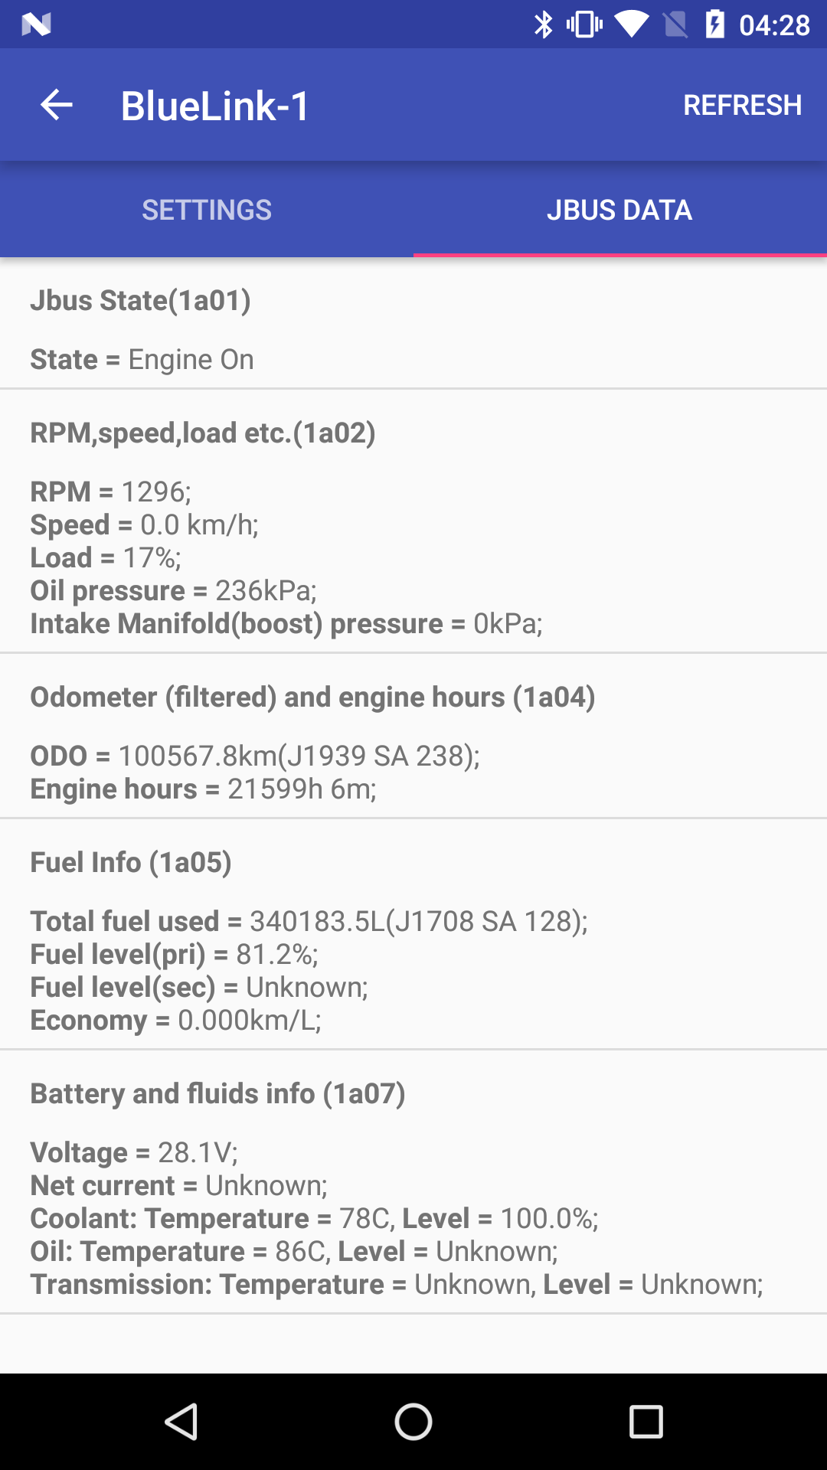
Task: Tap the back arrow next to BlueLink-1
Action: point(57,105)
